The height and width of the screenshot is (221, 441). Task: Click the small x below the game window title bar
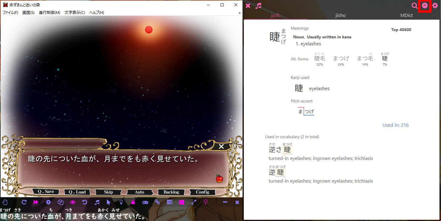click(240, 13)
